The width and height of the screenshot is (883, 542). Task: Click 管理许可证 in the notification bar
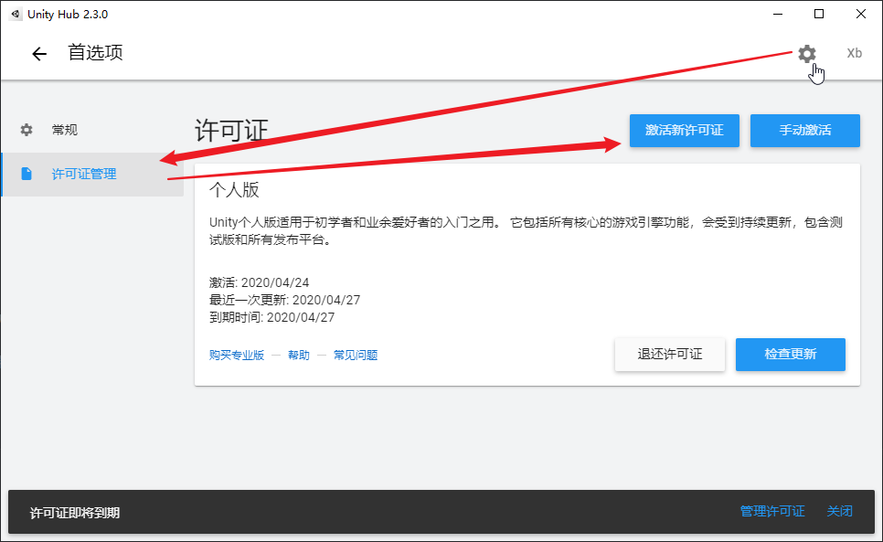[772, 511]
